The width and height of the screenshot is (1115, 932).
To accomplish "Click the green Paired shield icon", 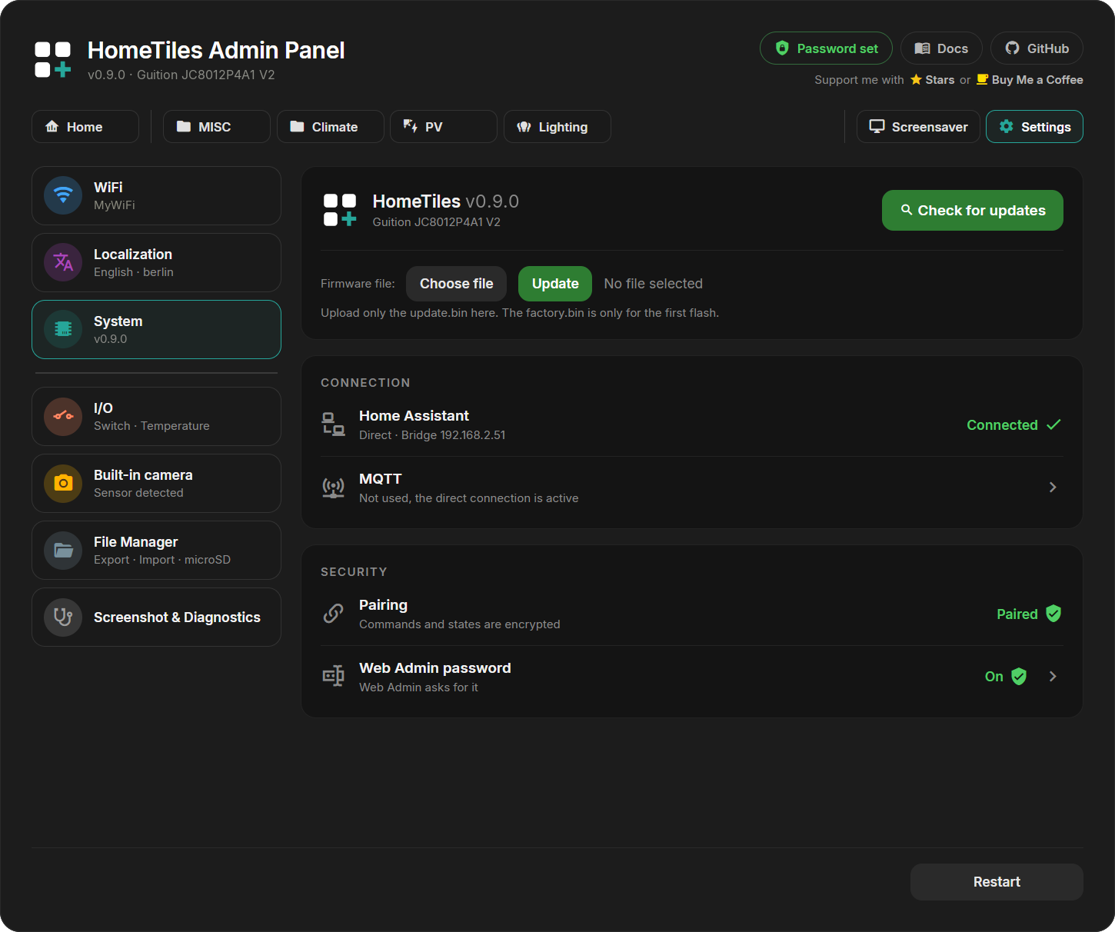I will tap(1053, 614).
